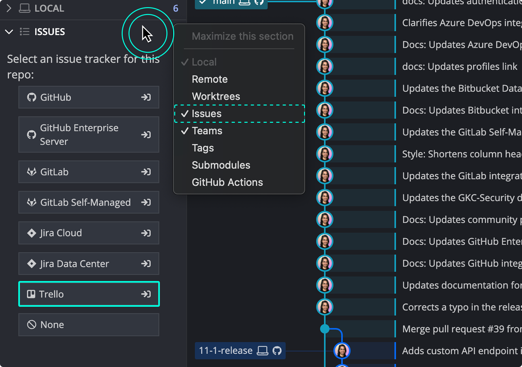The width and height of the screenshot is (522, 367).
Task: Enable the Tags section
Action: coord(203,148)
